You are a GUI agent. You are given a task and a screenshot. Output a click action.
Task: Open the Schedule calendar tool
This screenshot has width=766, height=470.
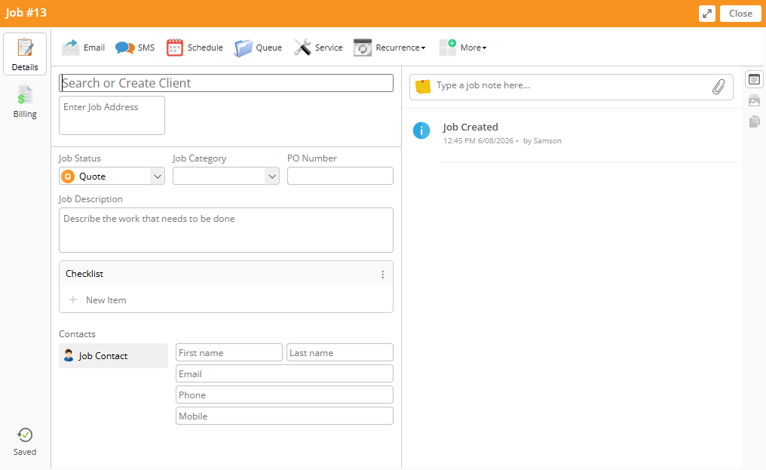(x=195, y=48)
